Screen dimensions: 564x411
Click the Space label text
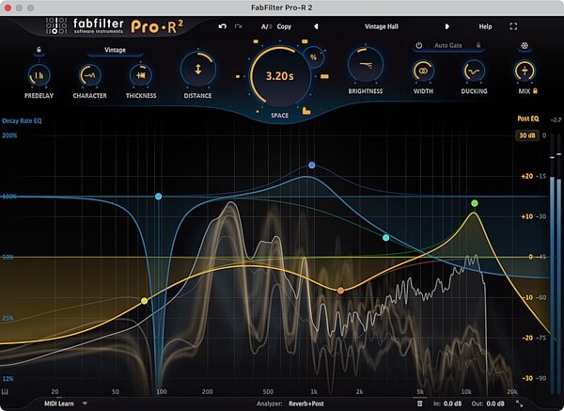tap(279, 116)
